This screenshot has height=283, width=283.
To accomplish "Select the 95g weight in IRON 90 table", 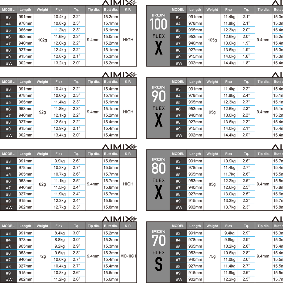I will pos(212,112).
